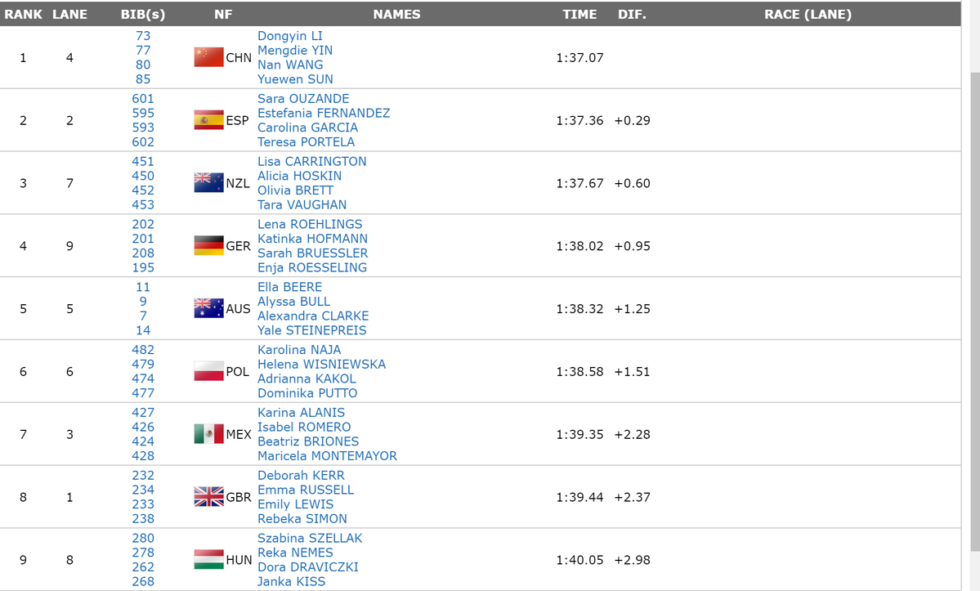
Task: Click the Great Britain flag icon
Action: [208, 496]
